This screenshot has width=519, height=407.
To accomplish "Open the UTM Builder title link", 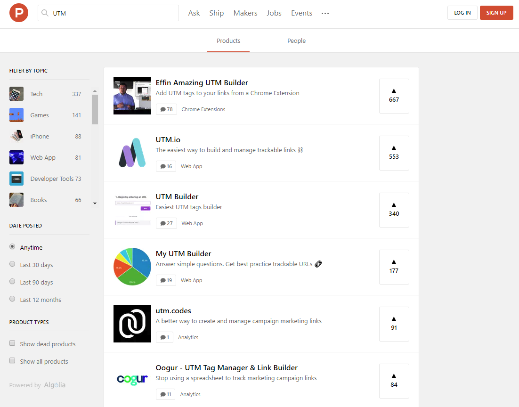I will 177,197.
